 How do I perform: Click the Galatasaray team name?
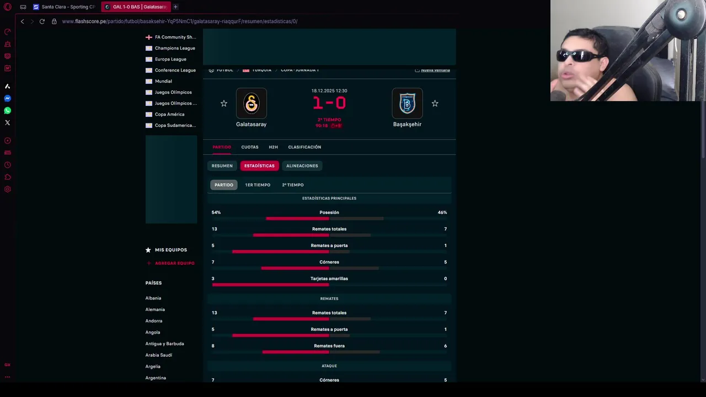(252, 124)
